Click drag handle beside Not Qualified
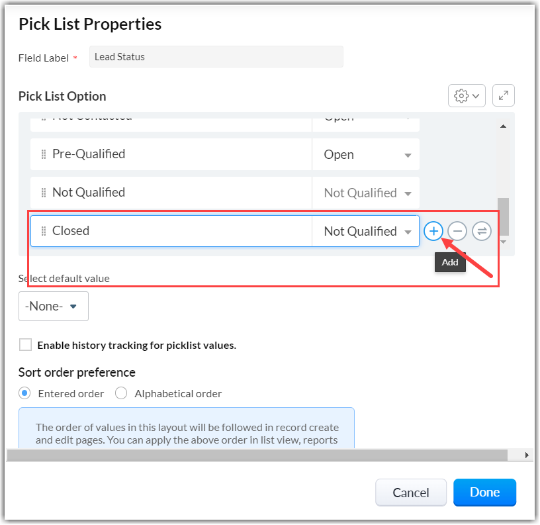The width and height of the screenshot is (540, 525). (x=44, y=193)
